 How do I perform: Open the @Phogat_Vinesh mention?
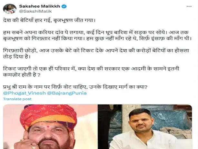[x=24, y=93]
